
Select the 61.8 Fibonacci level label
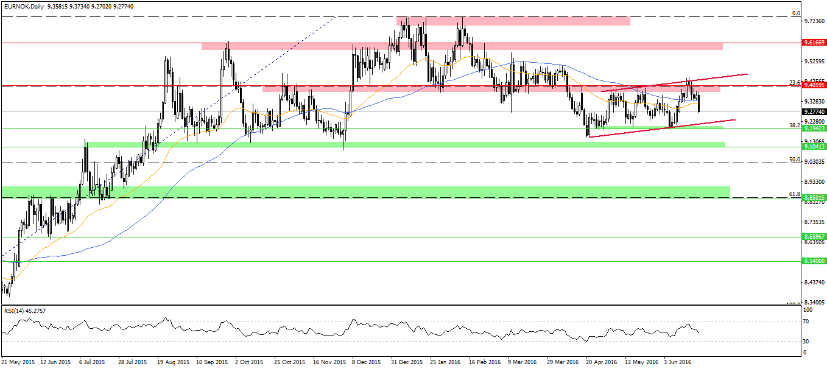[794, 194]
